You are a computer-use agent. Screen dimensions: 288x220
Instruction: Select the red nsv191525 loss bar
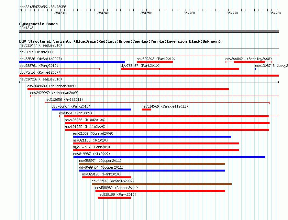pyautogui.click(x=167, y=130)
